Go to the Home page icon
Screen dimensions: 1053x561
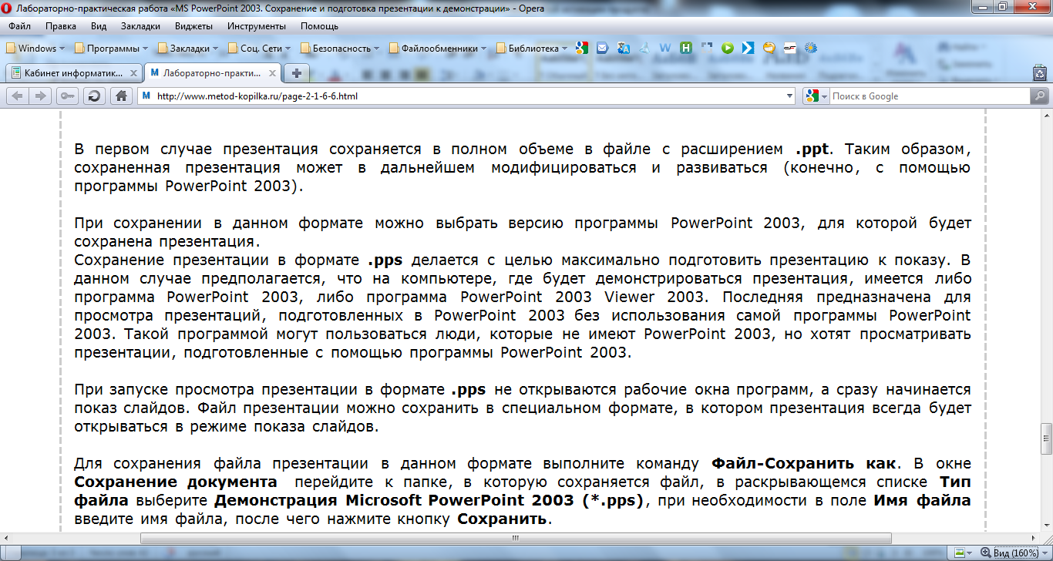click(120, 96)
